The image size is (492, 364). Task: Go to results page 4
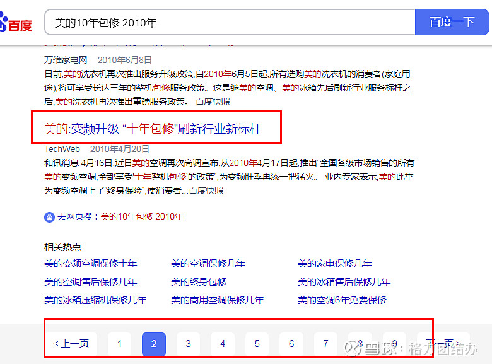tap(223, 344)
